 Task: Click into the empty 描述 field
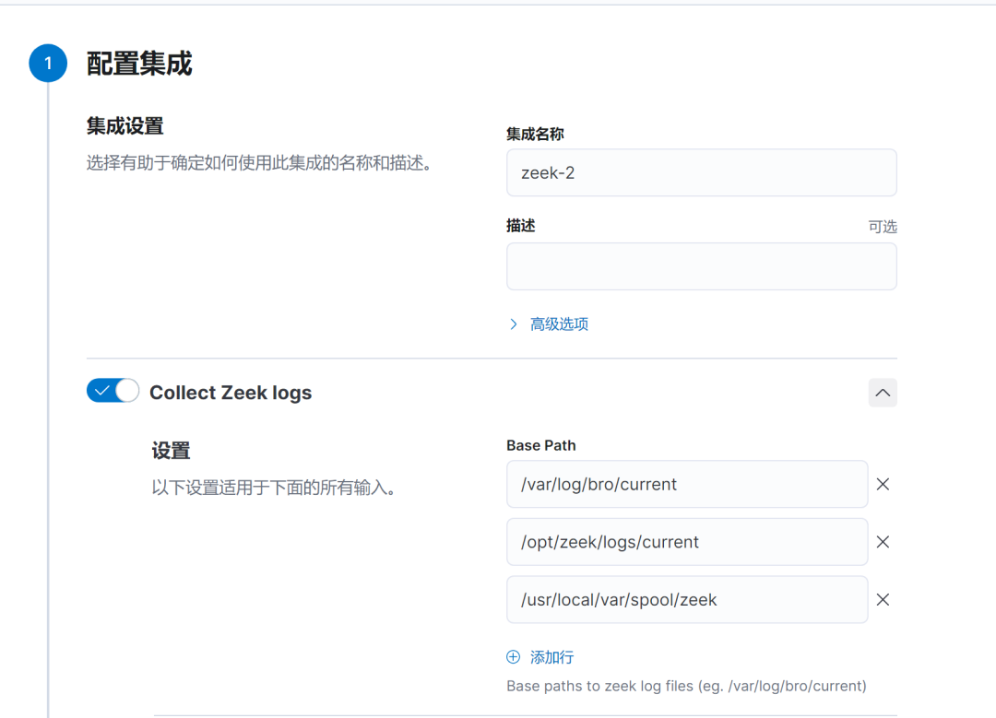[x=701, y=266]
